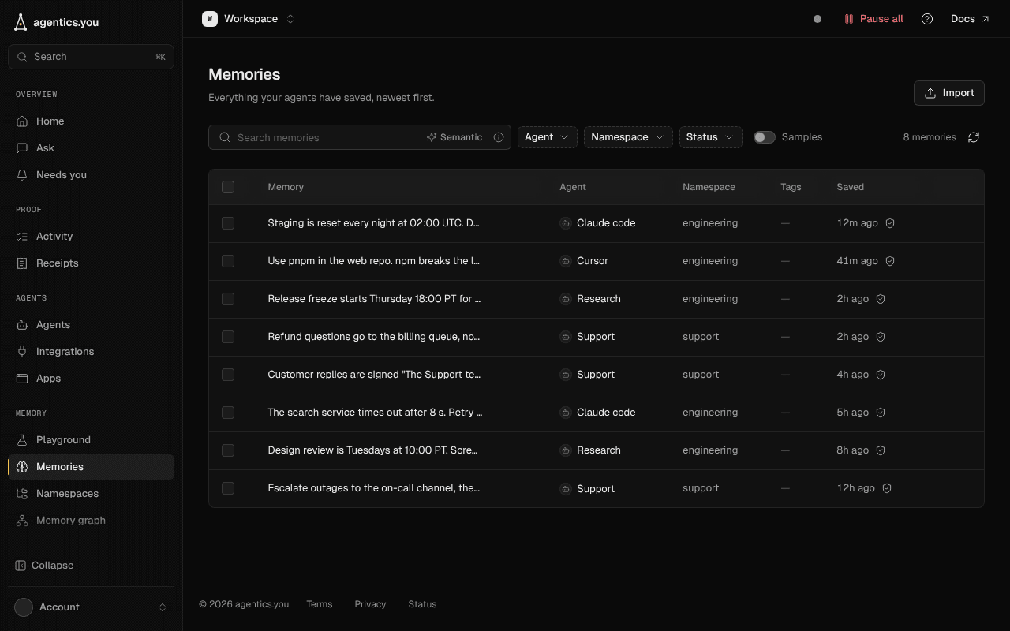Viewport: 1010px width, 631px height.
Task: Go to Integrations plug icon
Action: point(22,352)
